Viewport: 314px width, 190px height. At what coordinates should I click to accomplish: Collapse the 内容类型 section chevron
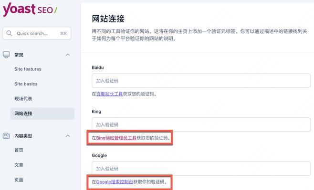click(68, 136)
